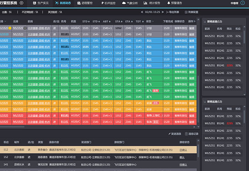249x171 pixels.
Task: Click the plus circle icon beside system title
Action: click(21, 3)
